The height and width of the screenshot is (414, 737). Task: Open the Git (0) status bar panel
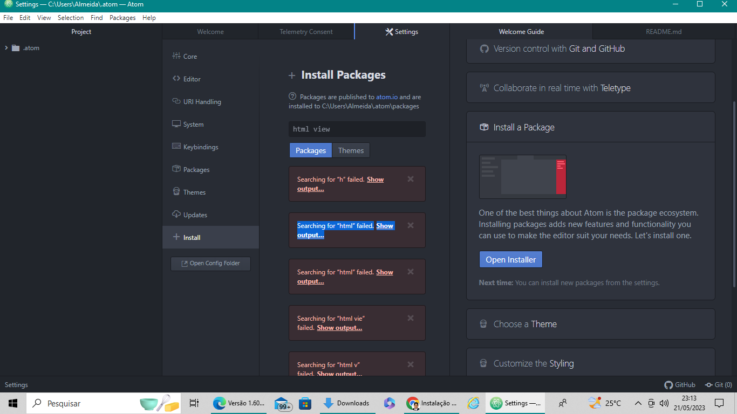click(719, 385)
